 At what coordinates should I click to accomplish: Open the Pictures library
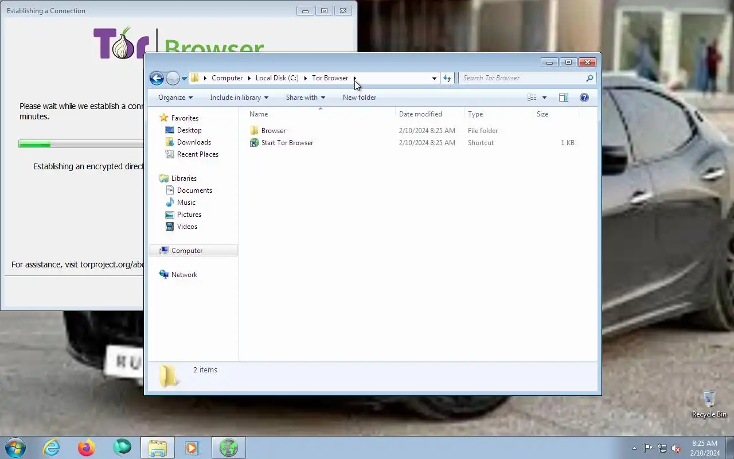[x=189, y=215]
